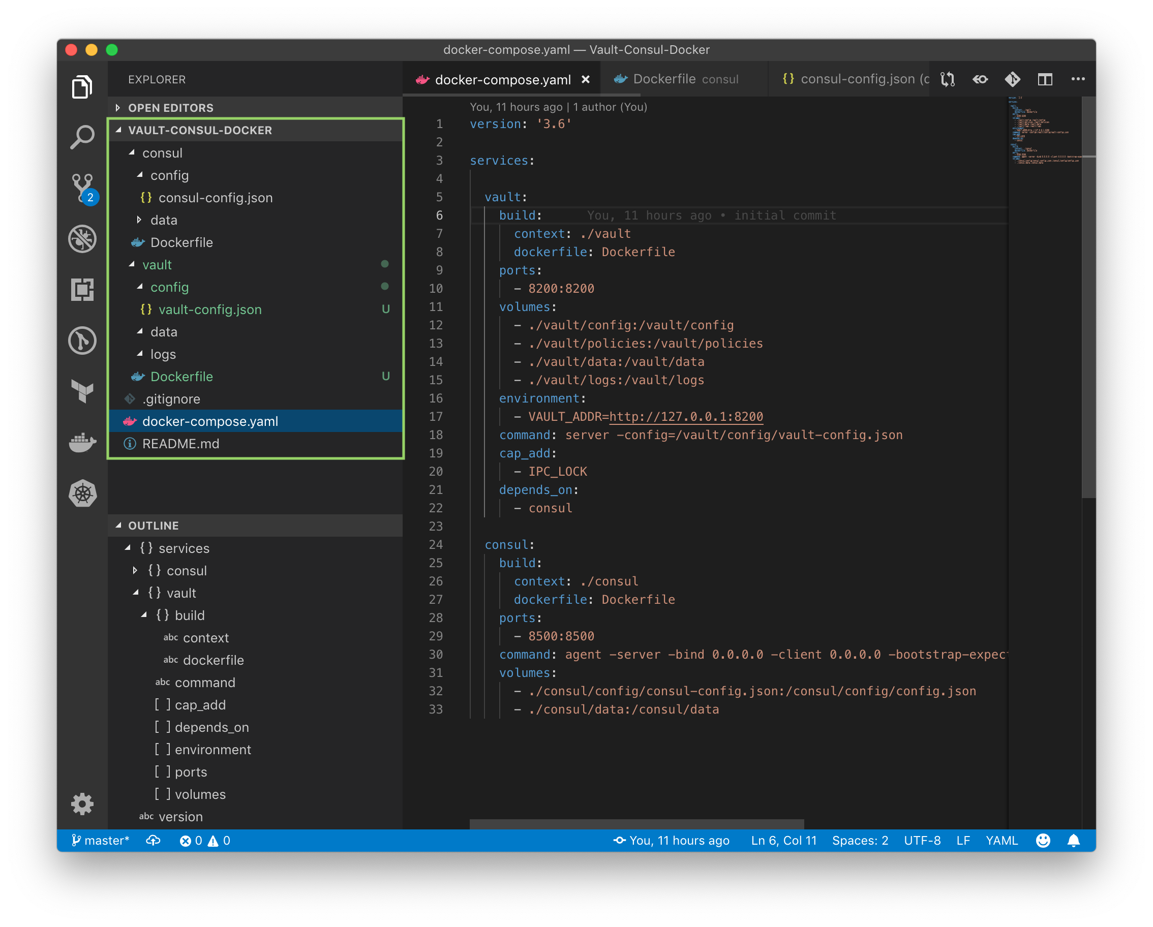The width and height of the screenshot is (1153, 927).
Task: Close the docker-compose.yaml tab
Action: [x=586, y=80]
